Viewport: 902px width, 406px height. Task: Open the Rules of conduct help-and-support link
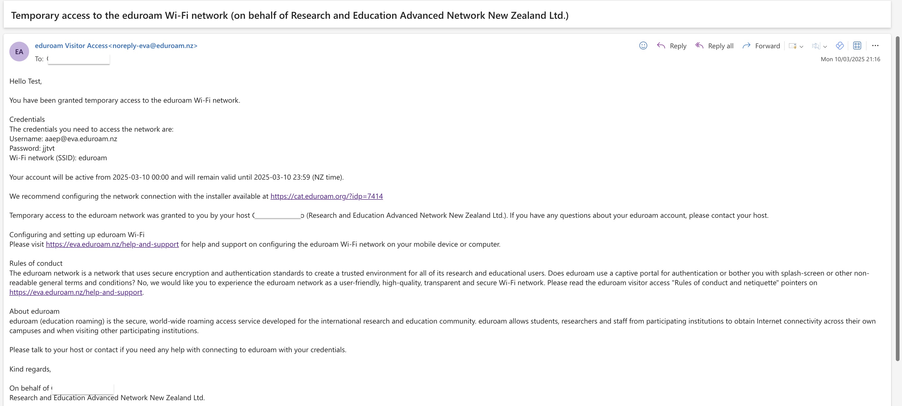click(76, 292)
